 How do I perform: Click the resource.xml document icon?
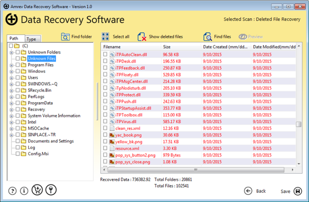click(112, 149)
